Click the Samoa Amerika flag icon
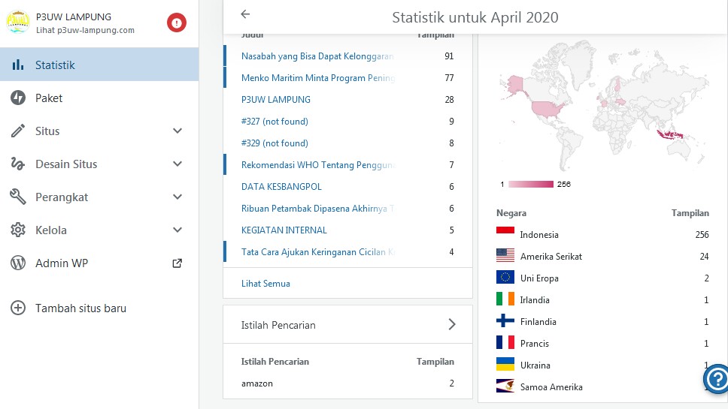The height and width of the screenshot is (409, 728). [505, 386]
